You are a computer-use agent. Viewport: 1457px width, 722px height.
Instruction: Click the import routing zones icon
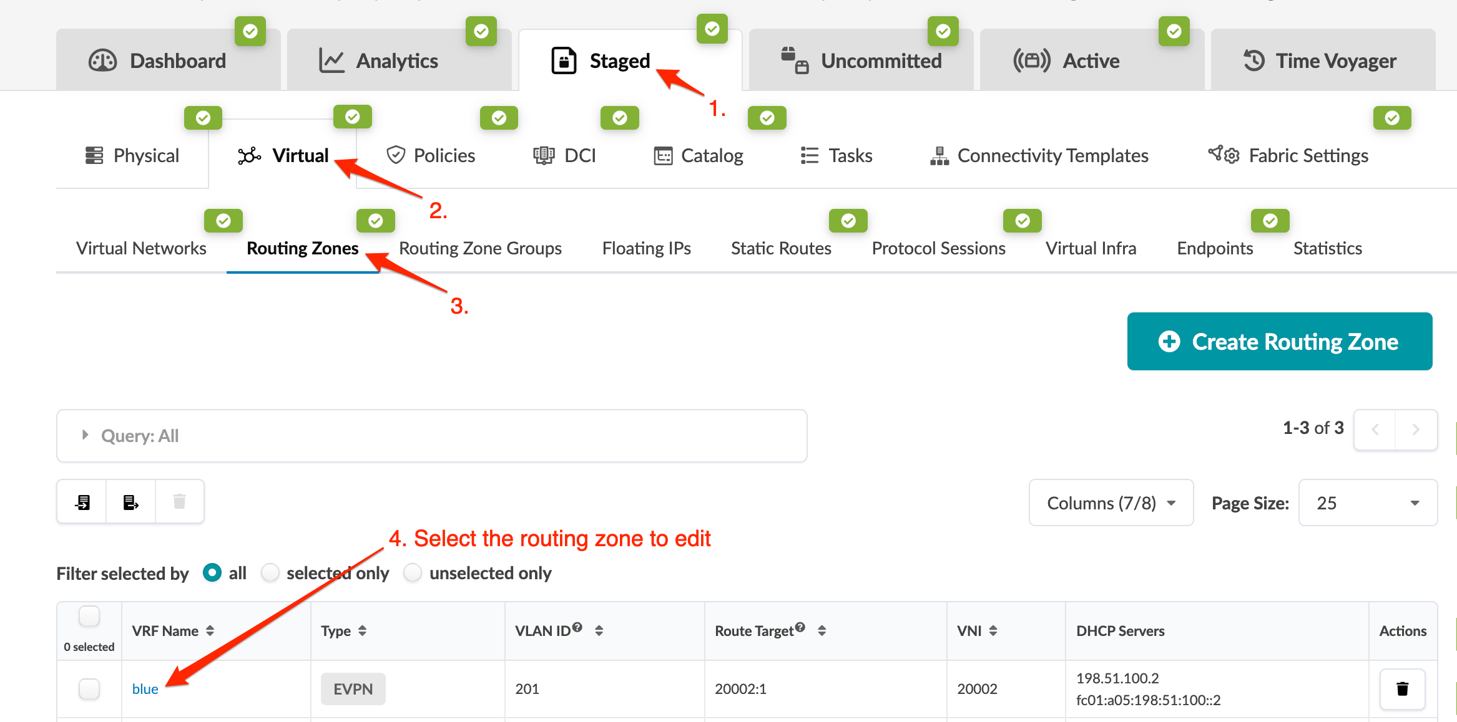pos(82,502)
